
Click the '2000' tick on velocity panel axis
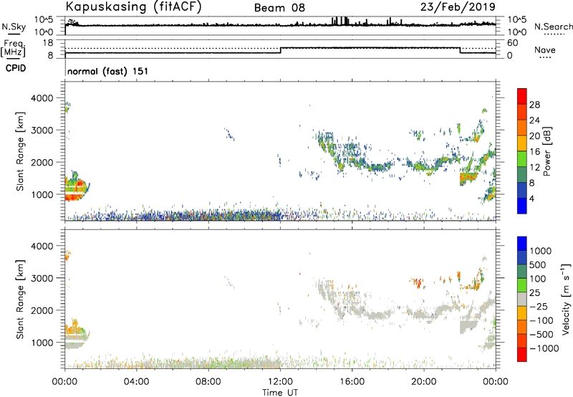pos(42,310)
